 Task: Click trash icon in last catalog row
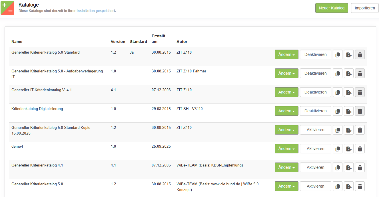[x=360, y=186]
